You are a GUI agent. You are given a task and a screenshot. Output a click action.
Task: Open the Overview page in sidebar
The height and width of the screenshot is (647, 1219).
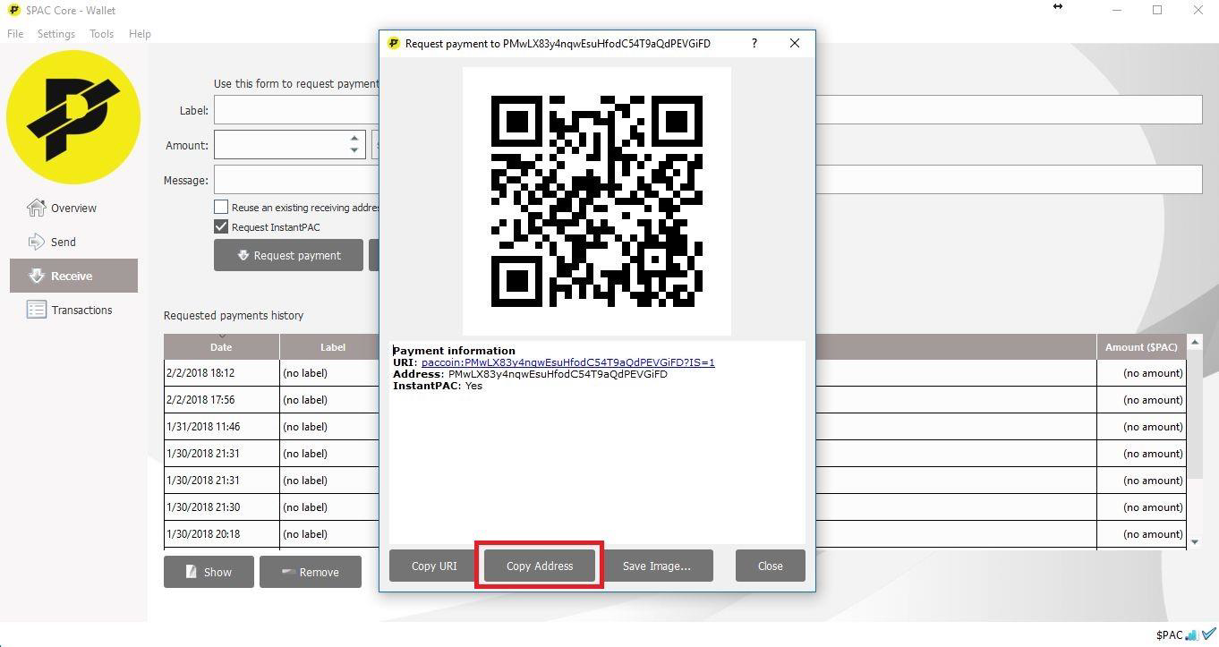(x=37, y=208)
